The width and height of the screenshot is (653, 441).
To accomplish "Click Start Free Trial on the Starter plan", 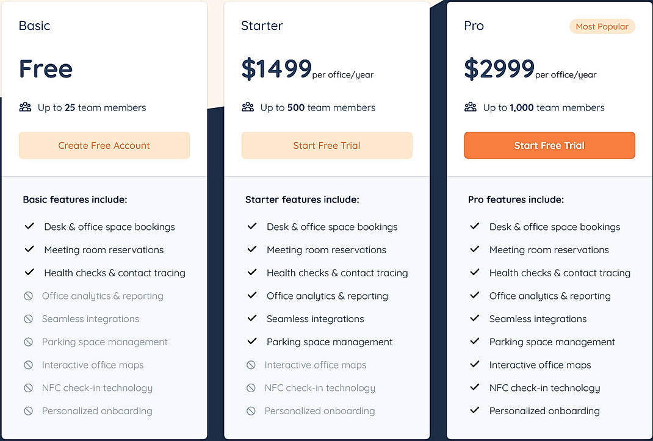I will 326,145.
